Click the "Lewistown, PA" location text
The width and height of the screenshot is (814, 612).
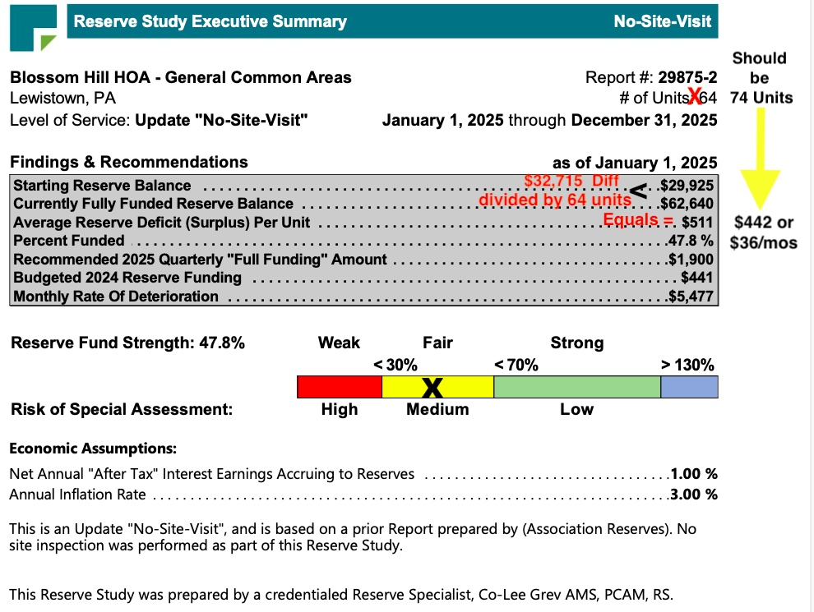(x=62, y=98)
